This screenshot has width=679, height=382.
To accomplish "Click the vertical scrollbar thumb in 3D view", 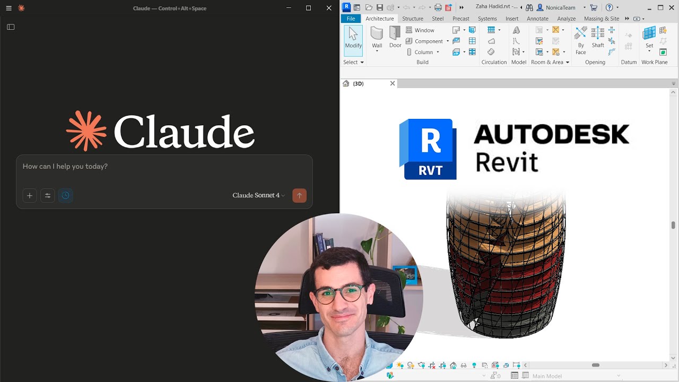I will [x=673, y=225].
